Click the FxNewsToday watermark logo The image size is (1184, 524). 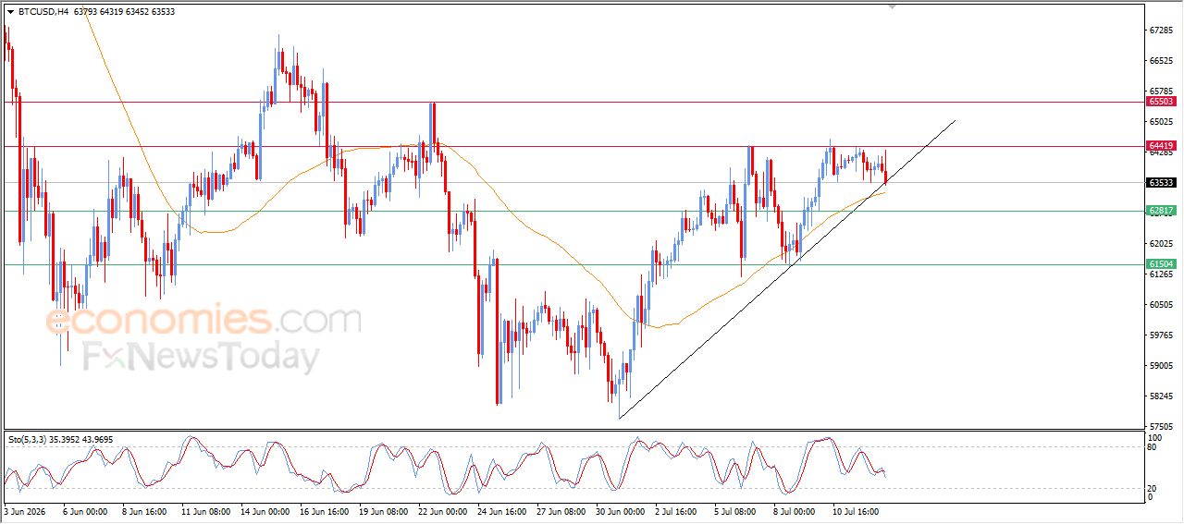202,357
